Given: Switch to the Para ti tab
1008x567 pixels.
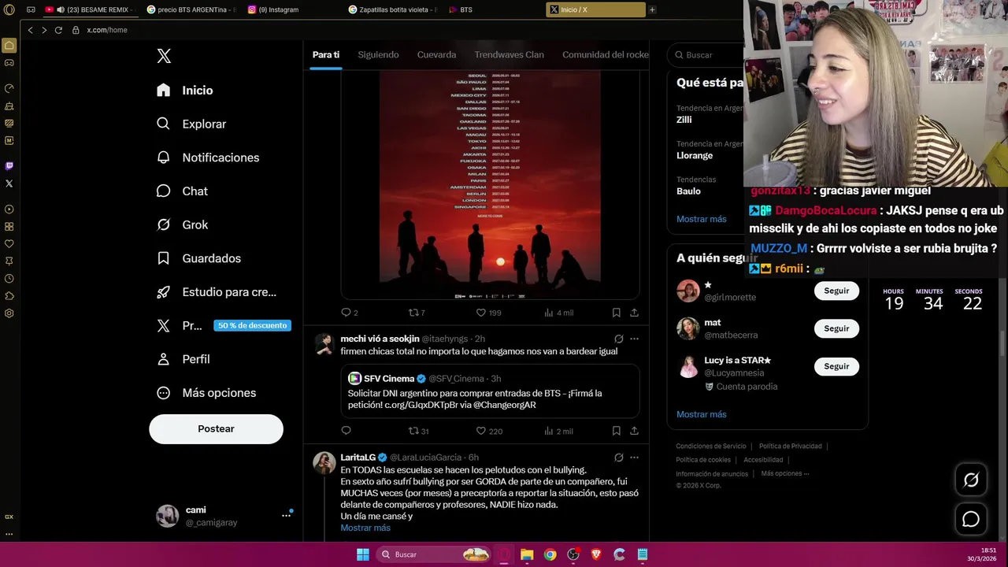Looking at the screenshot, I should (325, 55).
